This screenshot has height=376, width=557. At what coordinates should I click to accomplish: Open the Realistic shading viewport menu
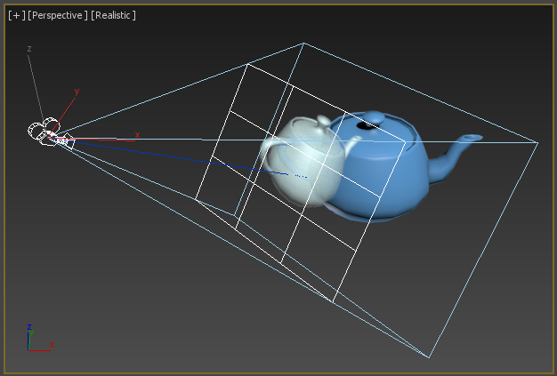pyautogui.click(x=113, y=15)
